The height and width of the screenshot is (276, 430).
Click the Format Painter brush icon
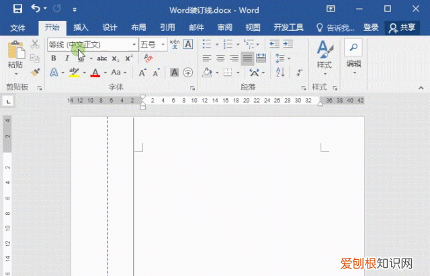[x=35, y=71]
